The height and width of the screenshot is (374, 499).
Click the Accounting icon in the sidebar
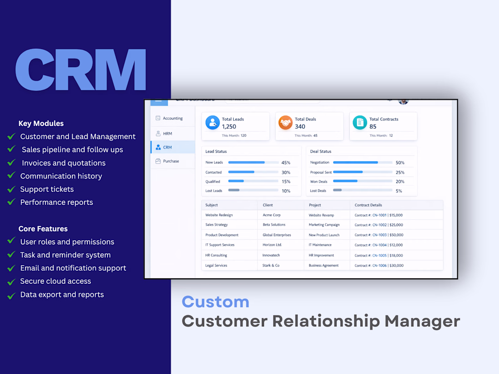coord(158,118)
